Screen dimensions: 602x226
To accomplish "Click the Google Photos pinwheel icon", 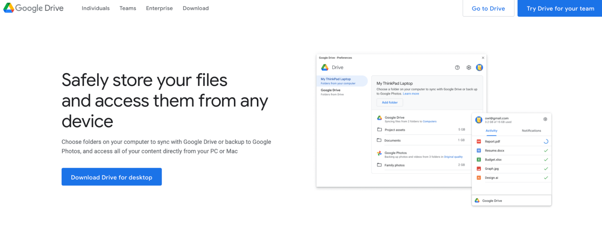I will click(379, 153).
